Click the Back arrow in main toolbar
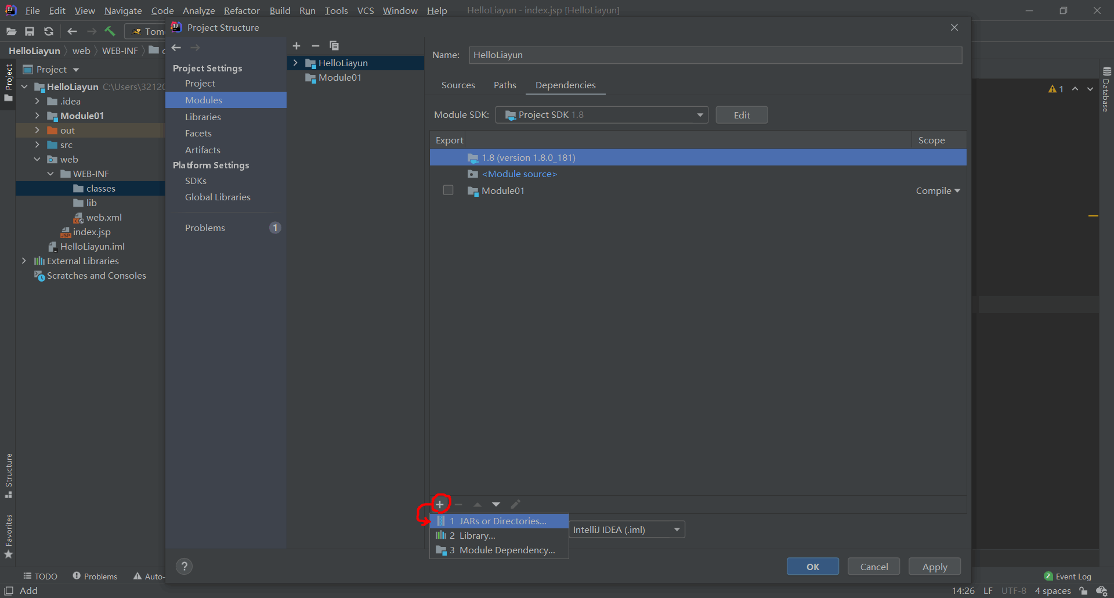This screenshot has height=598, width=1114. click(x=72, y=31)
